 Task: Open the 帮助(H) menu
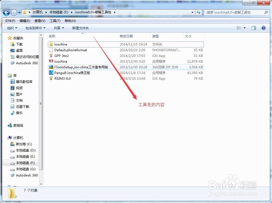pos(70,21)
